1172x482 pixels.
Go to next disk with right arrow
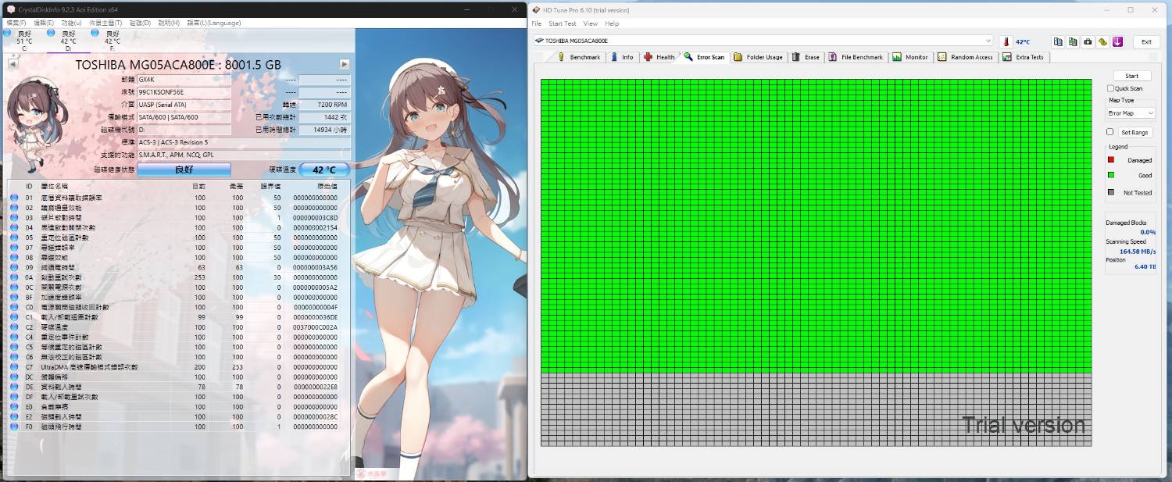[345, 64]
